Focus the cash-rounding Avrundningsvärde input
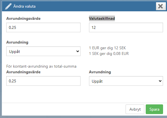 (43, 81)
